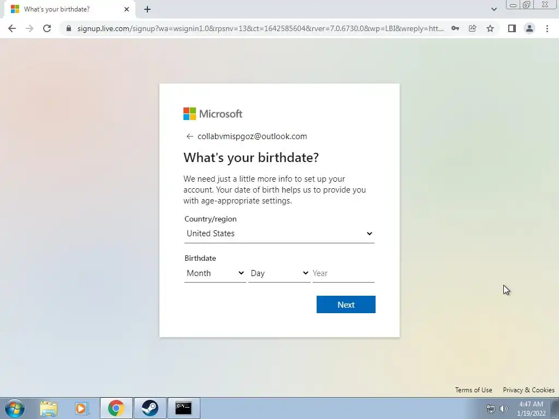Click the volume speaker tray icon

(x=504, y=409)
